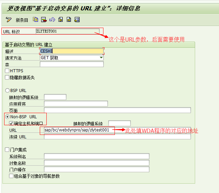The image size is (219, 193).
Task: Uncheck the 确定主机和端口 checkbox
Action: pos(11,123)
